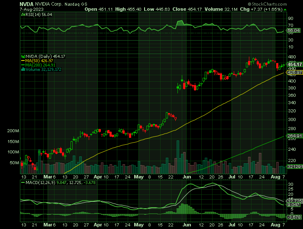This screenshot has width=303, height=229.
Task: Click the 50M volume axis label
Action: [x=14, y=163]
